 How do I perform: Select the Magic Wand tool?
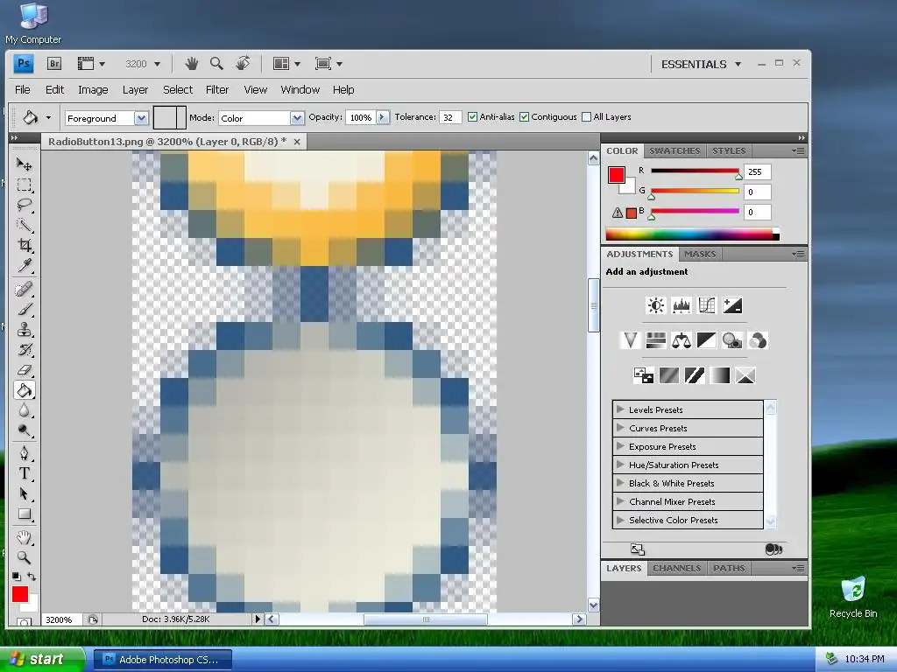click(24, 225)
